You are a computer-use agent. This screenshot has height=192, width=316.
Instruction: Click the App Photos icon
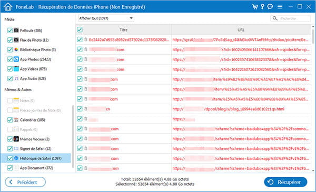pos(16,59)
